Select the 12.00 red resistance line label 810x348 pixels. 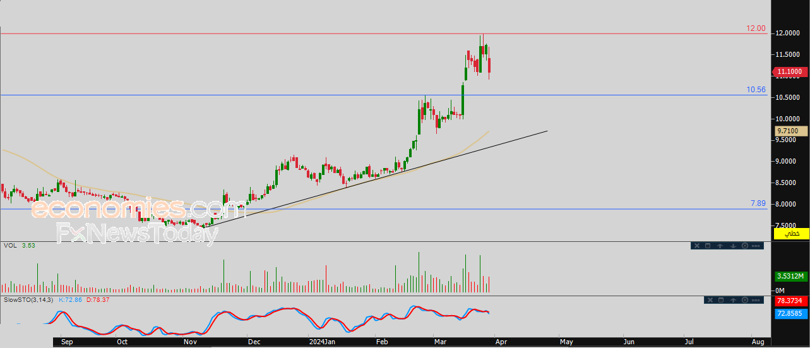(x=756, y=28)
